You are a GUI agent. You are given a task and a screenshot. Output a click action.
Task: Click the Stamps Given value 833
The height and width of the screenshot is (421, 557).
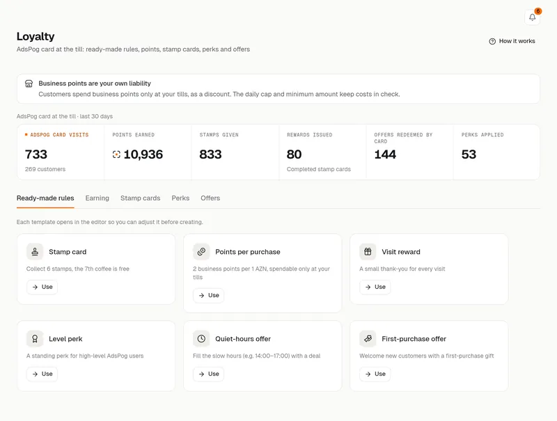point(210,154)
